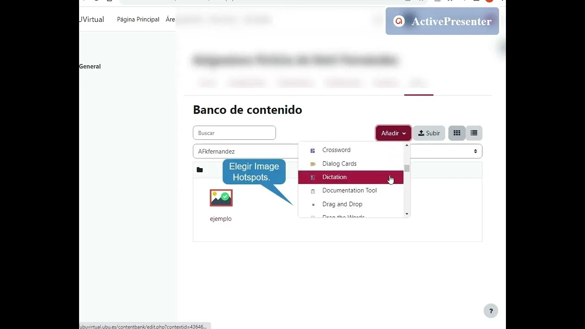Switch to list details view
Viewport: 585px width, 329px height.
click(x=474, y=133)
